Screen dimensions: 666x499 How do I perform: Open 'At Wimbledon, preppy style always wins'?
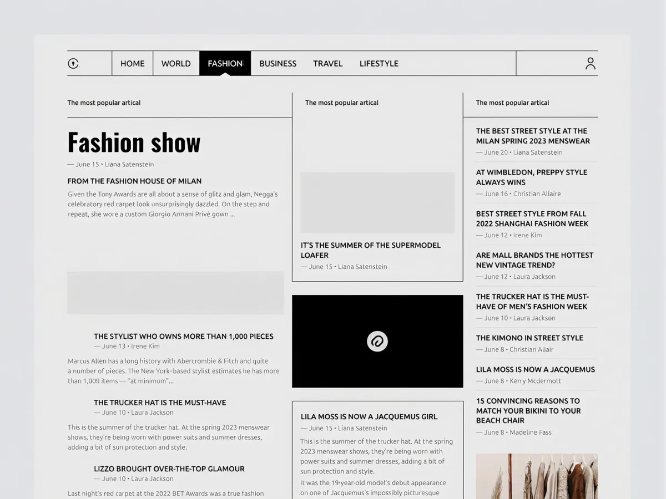pyautogui.click(x=532, y=177)
